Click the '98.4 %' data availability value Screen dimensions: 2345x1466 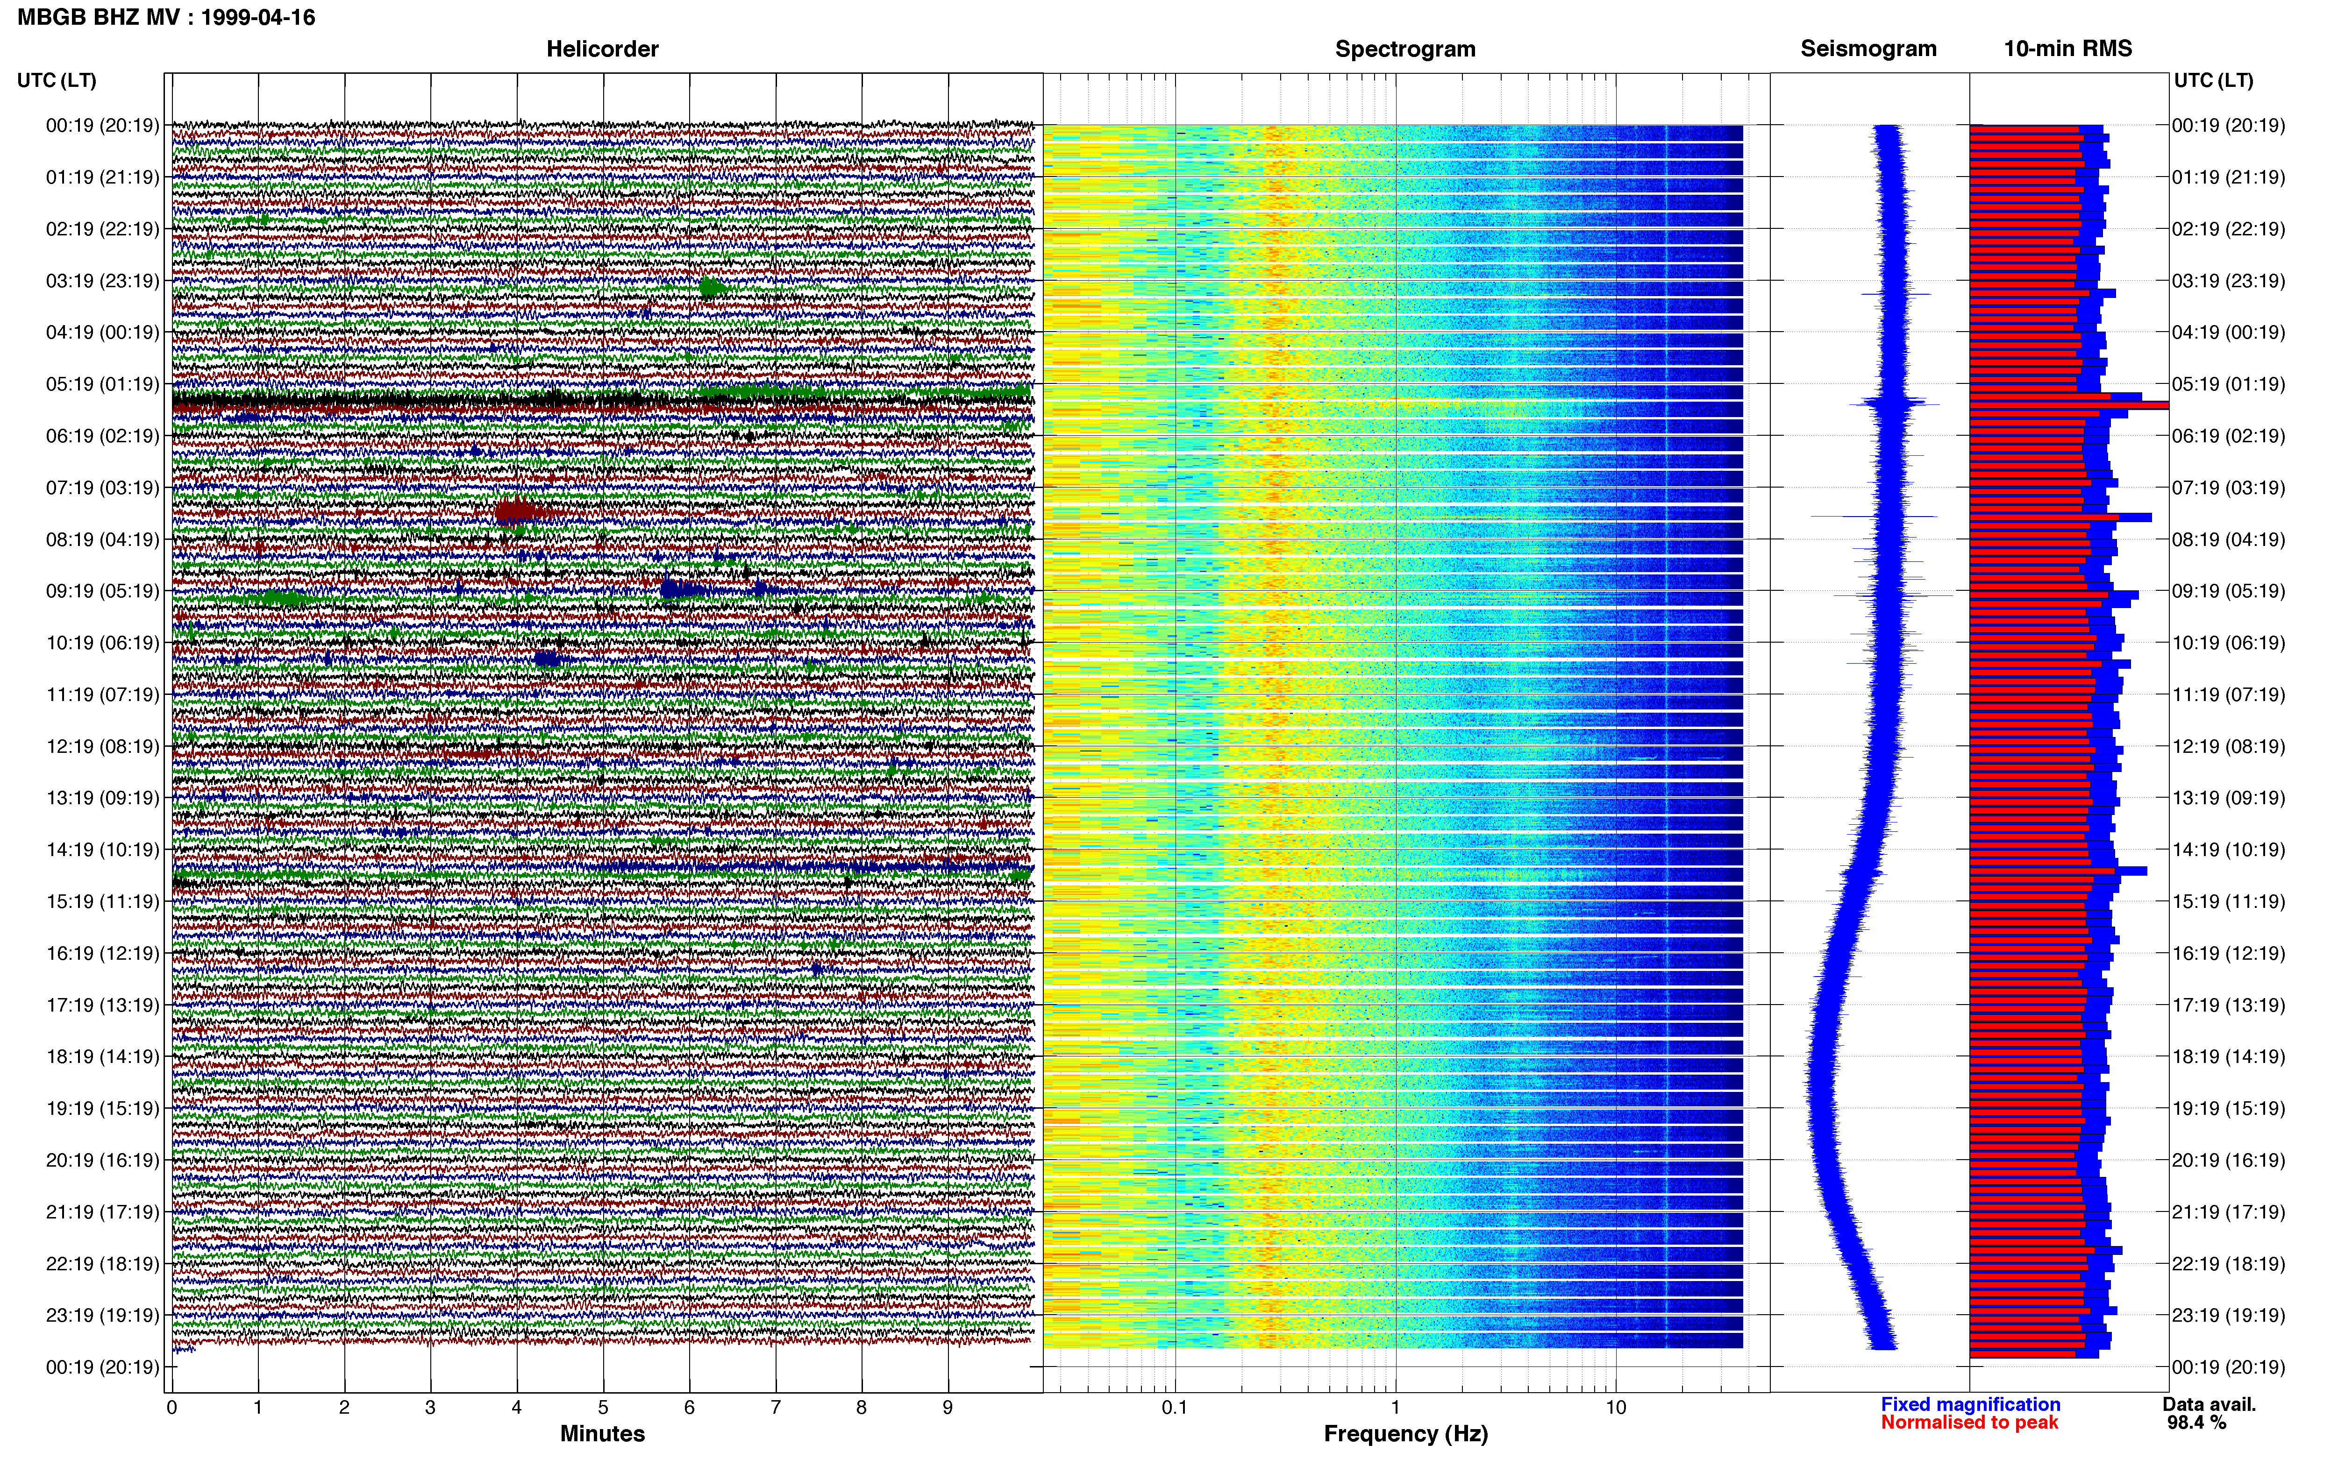coord(2196,1423)
